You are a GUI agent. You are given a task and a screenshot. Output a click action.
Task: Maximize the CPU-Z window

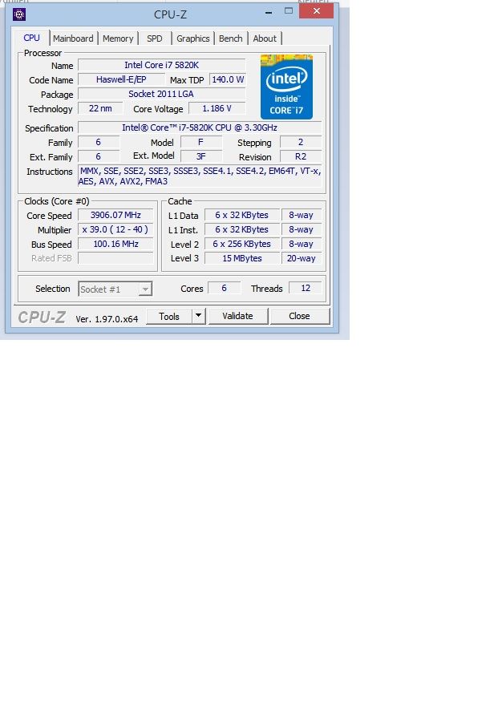coord(289,11)
